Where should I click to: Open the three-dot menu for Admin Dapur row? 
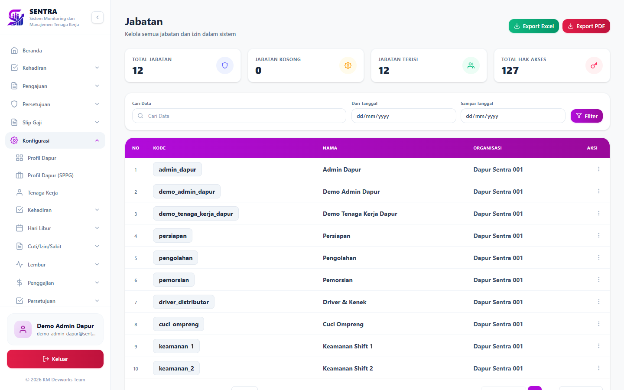(x=599, y=169)
